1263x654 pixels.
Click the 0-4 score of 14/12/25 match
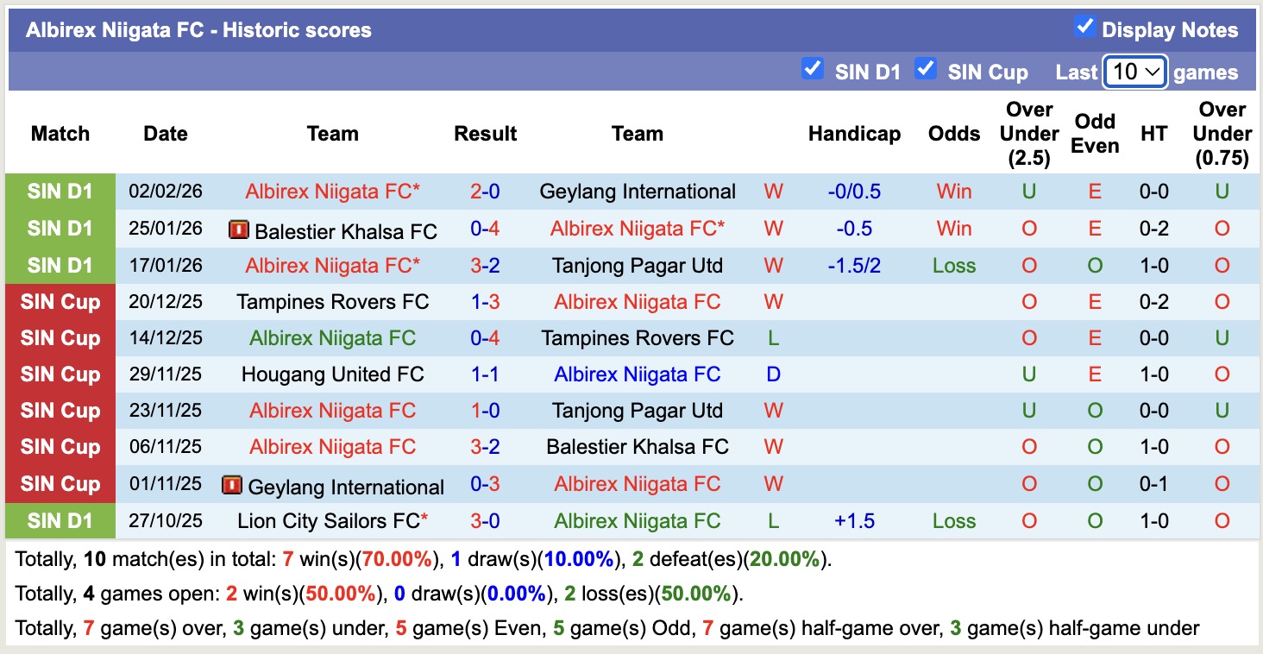coord(485,338)
